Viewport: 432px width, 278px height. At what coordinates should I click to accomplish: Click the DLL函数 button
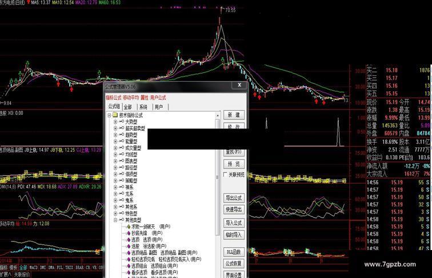point(234,252)
